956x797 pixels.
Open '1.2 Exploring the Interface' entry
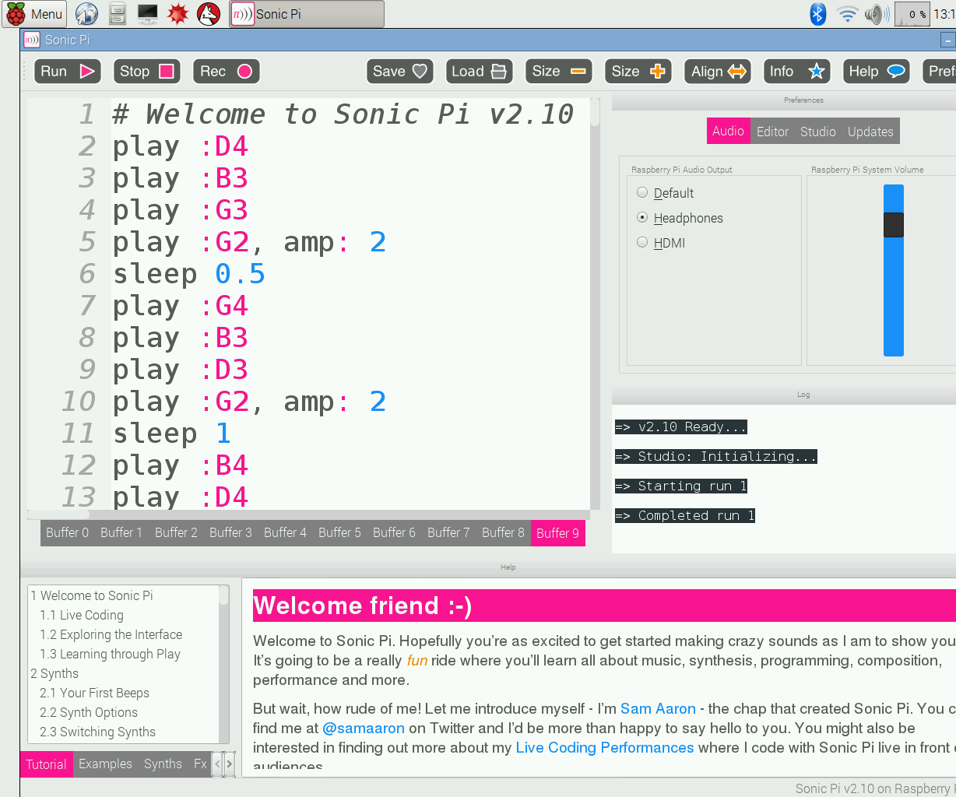click(111, 634)
